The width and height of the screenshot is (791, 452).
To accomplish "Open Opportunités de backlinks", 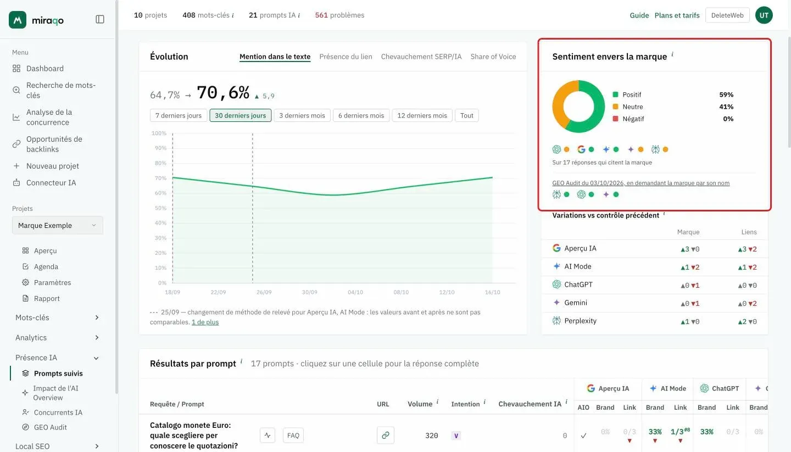I will click(x=54, y=144).
